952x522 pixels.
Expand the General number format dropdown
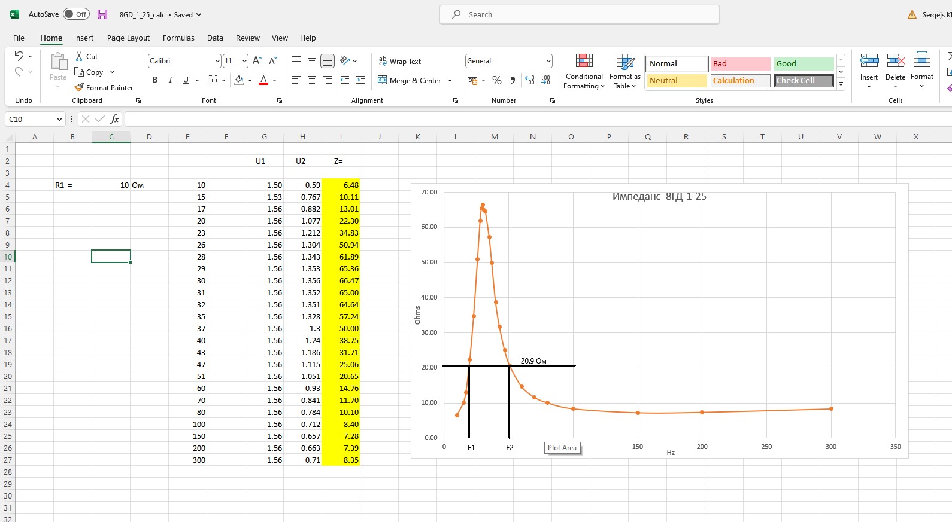click(548, 61)
